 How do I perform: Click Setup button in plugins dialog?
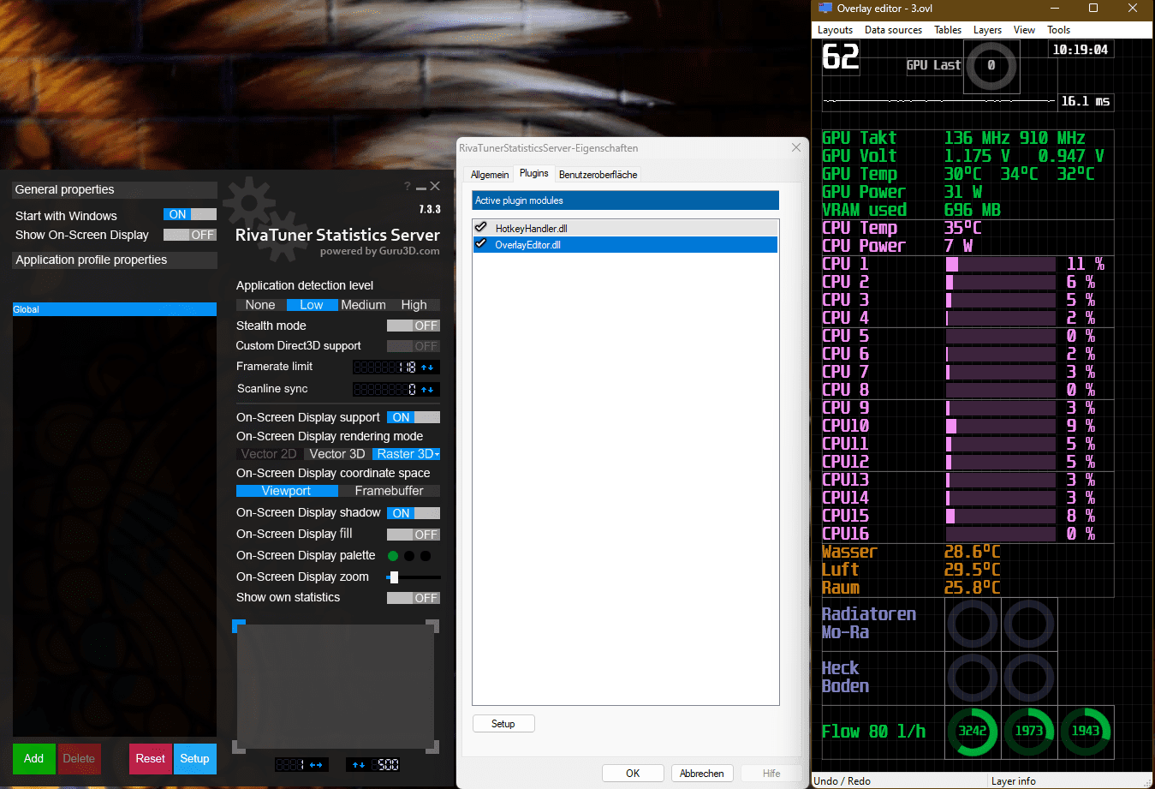pyautogui.click(x=503, y=724)
